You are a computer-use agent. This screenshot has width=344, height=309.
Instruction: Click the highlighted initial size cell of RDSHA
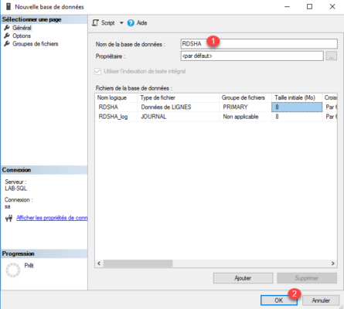tap(297, 107)
